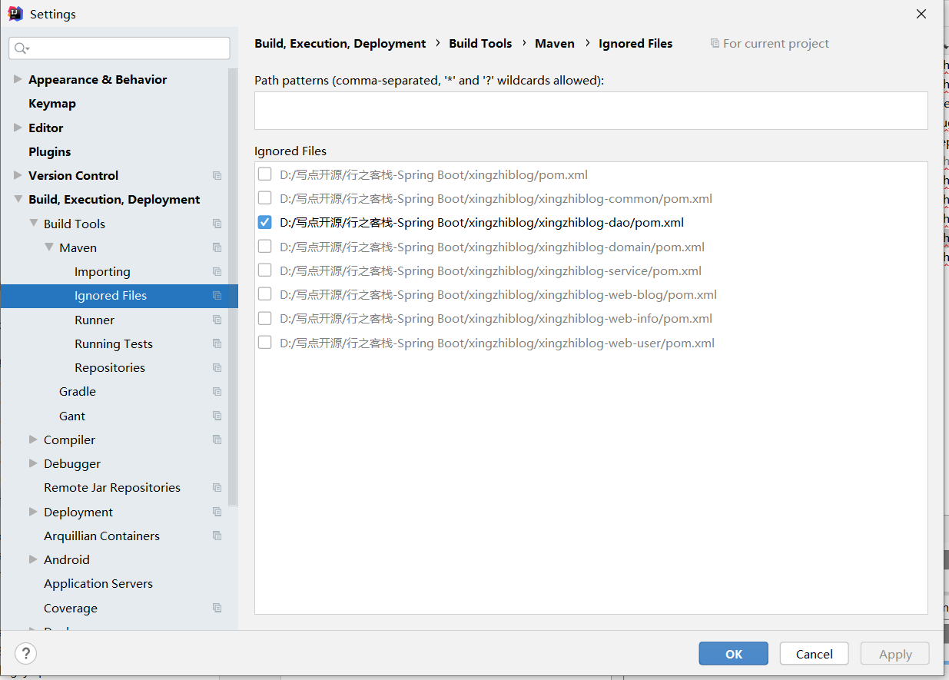Select Gradle in the settings tree
949x680 pixels.
click(x=78, y=392)
